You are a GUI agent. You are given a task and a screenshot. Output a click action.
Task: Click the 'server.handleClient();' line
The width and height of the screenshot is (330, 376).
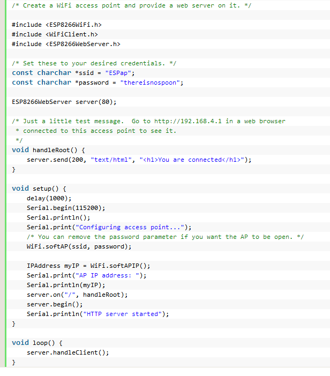tap(68, 352)
